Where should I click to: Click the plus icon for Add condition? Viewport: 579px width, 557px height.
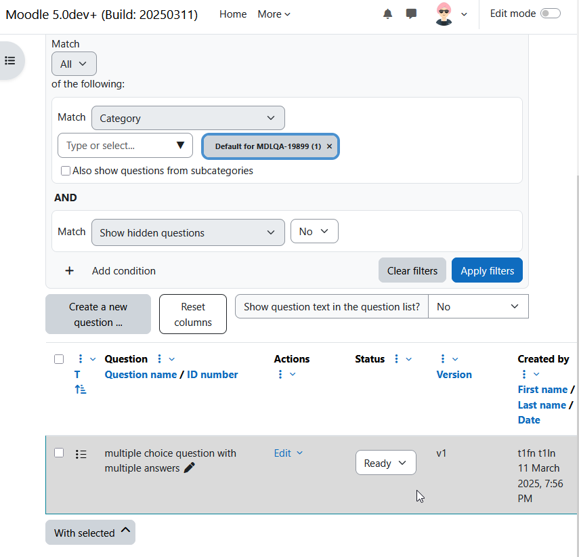click(70, 271)
